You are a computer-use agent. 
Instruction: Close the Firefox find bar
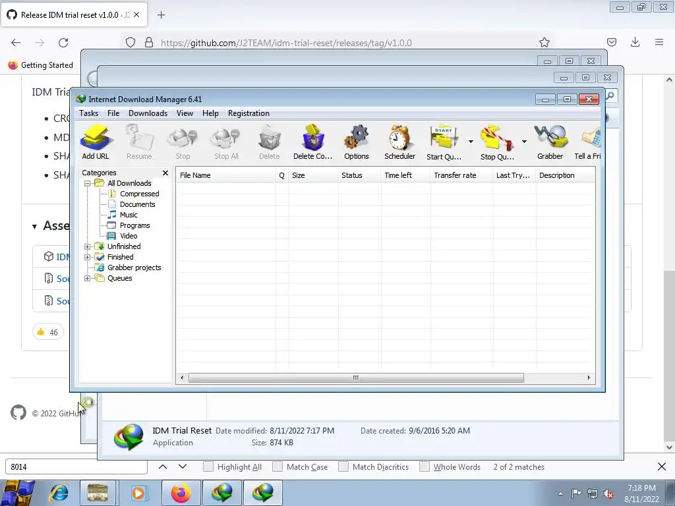[x=662, y=466]
